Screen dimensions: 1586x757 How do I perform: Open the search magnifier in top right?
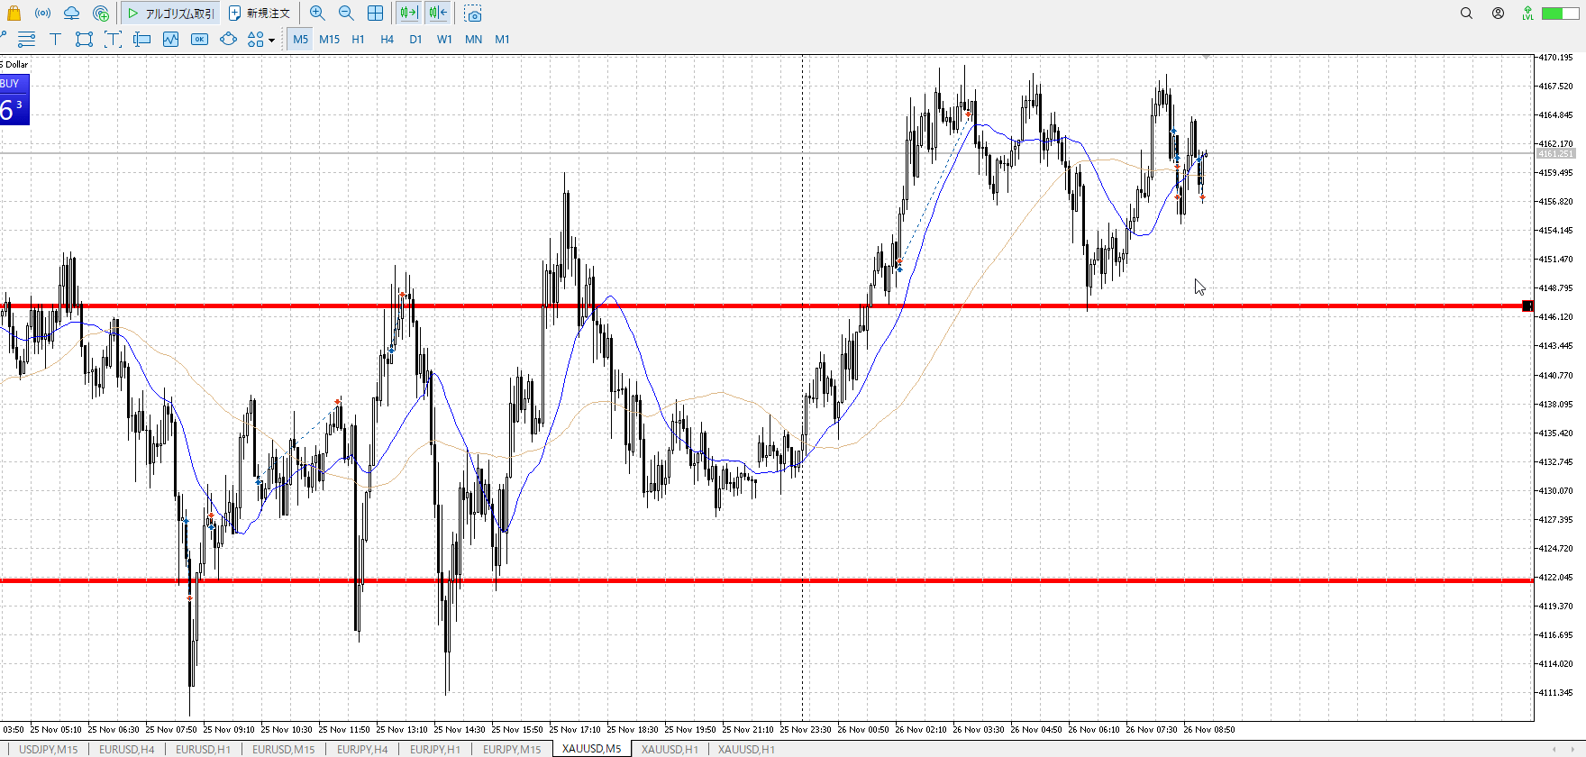[x=1466, y=14]
